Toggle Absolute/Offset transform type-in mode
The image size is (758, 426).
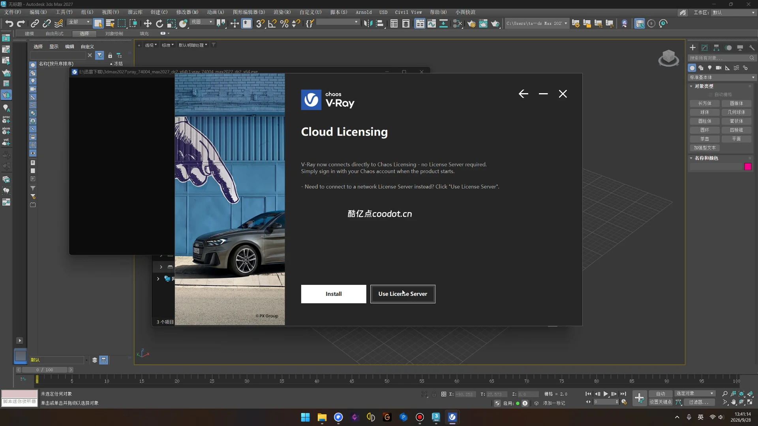click(444, 394)
